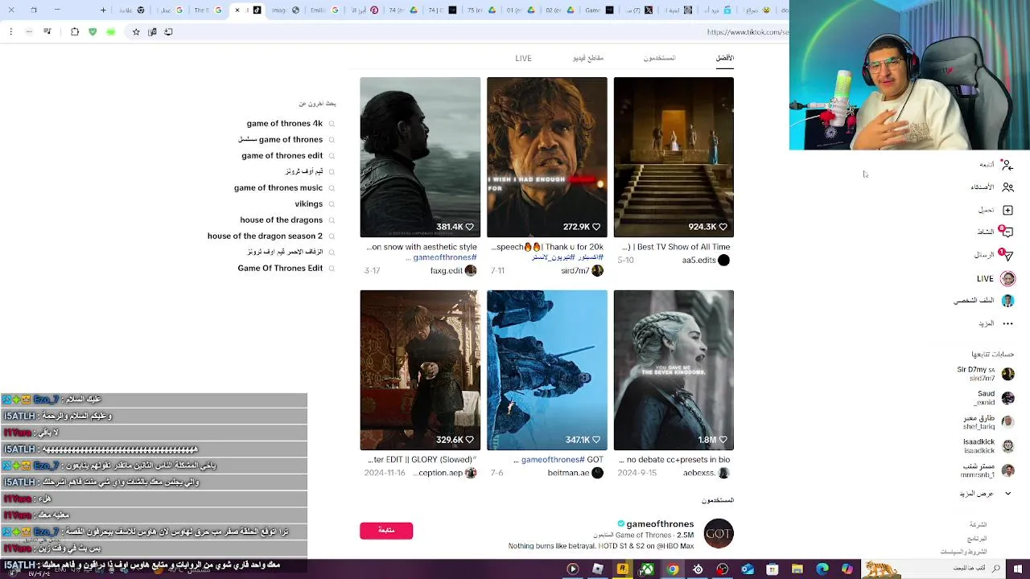The image size is (1030, 579).
Task: Search suggestion 'vikings'
Action: (x=309, y=203)
